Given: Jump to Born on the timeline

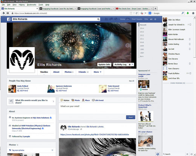Looking at the screenshot, I should coord(142,57).
